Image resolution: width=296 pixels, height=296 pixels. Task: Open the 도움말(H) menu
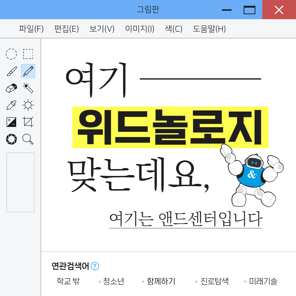pos(209,29)
